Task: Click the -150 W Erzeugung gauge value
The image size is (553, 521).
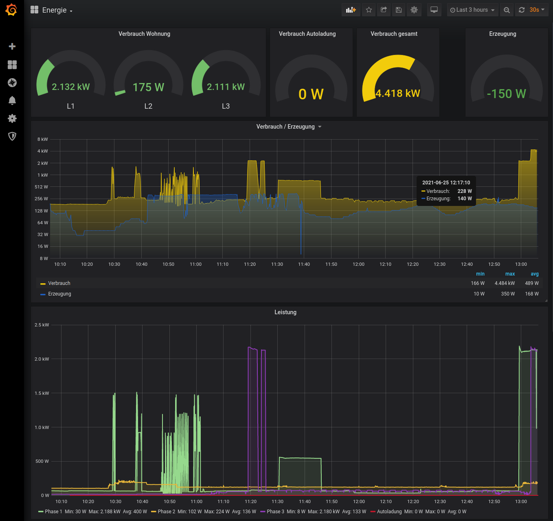Action: pos(507,94)
